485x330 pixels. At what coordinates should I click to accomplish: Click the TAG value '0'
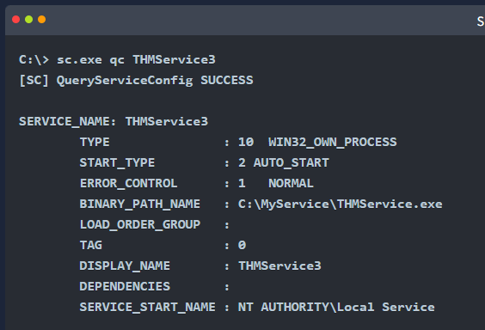(x=242, y=245)
